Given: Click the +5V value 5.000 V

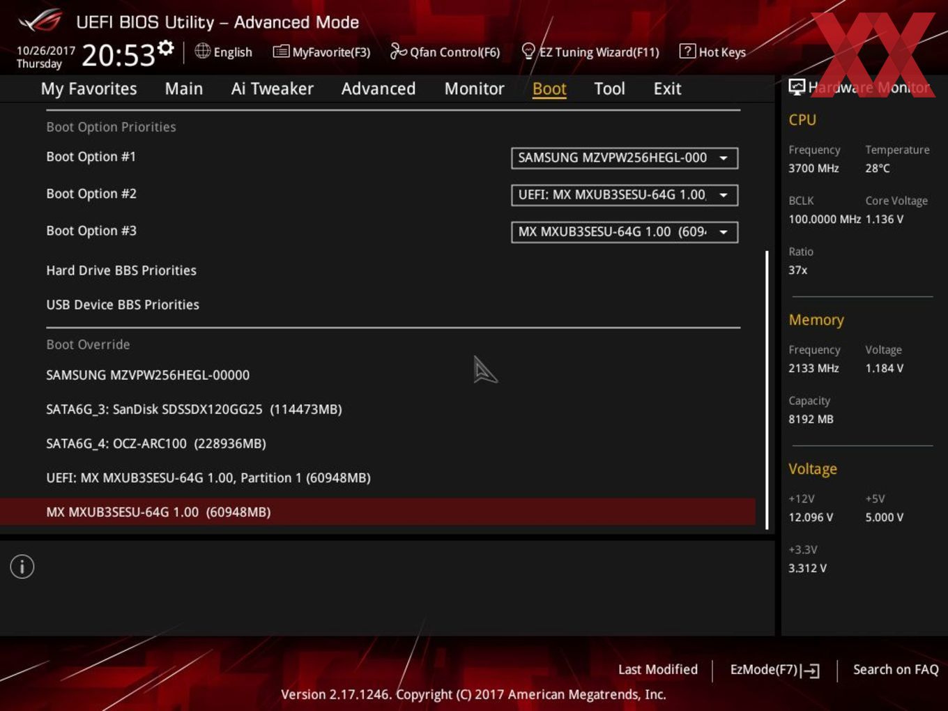Looking at the screenshot, I should point(885,517).
